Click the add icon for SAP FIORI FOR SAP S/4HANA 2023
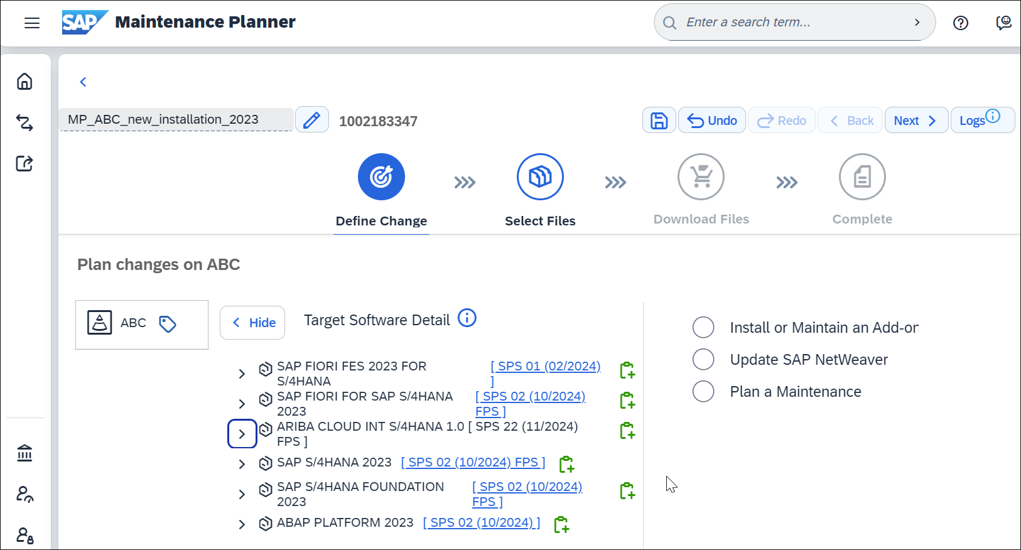Image resolution: width=1021 pixels, height=550 pixels. coord(627,401)
